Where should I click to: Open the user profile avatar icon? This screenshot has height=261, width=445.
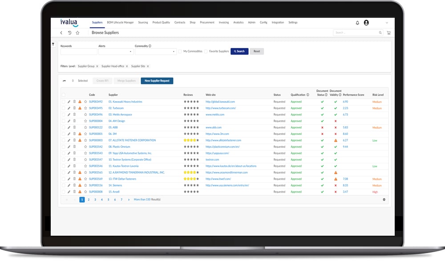pos(366,23)
